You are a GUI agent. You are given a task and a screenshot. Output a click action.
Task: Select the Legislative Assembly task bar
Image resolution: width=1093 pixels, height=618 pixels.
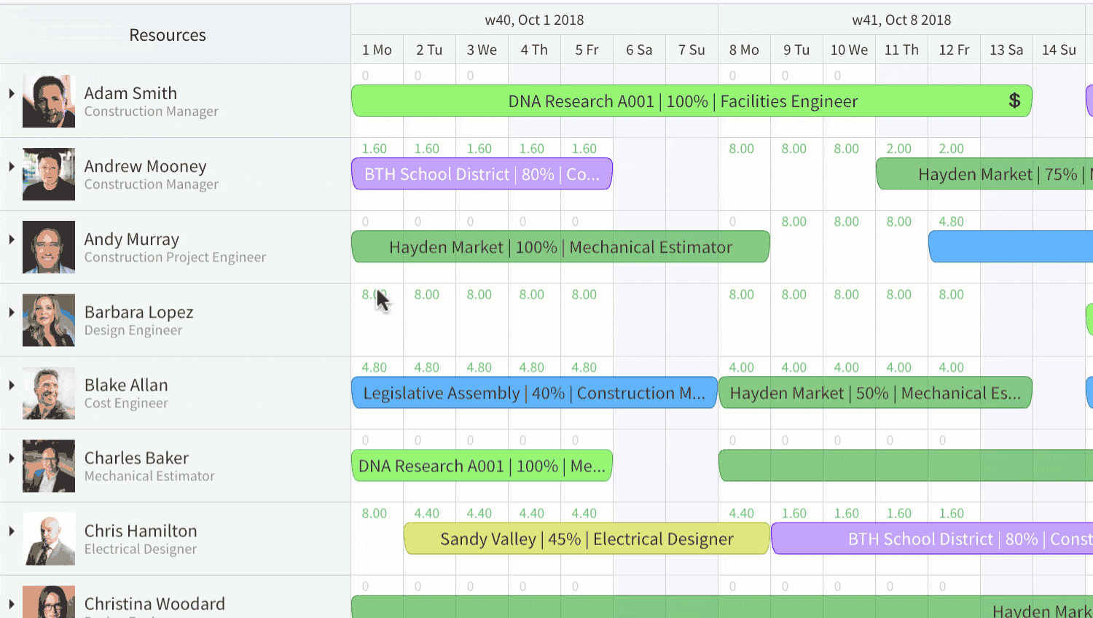tap(534, 392)
